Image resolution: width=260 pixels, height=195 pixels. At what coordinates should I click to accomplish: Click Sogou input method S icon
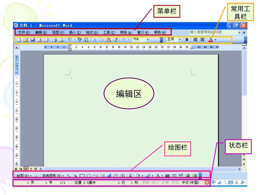[207, 182]
